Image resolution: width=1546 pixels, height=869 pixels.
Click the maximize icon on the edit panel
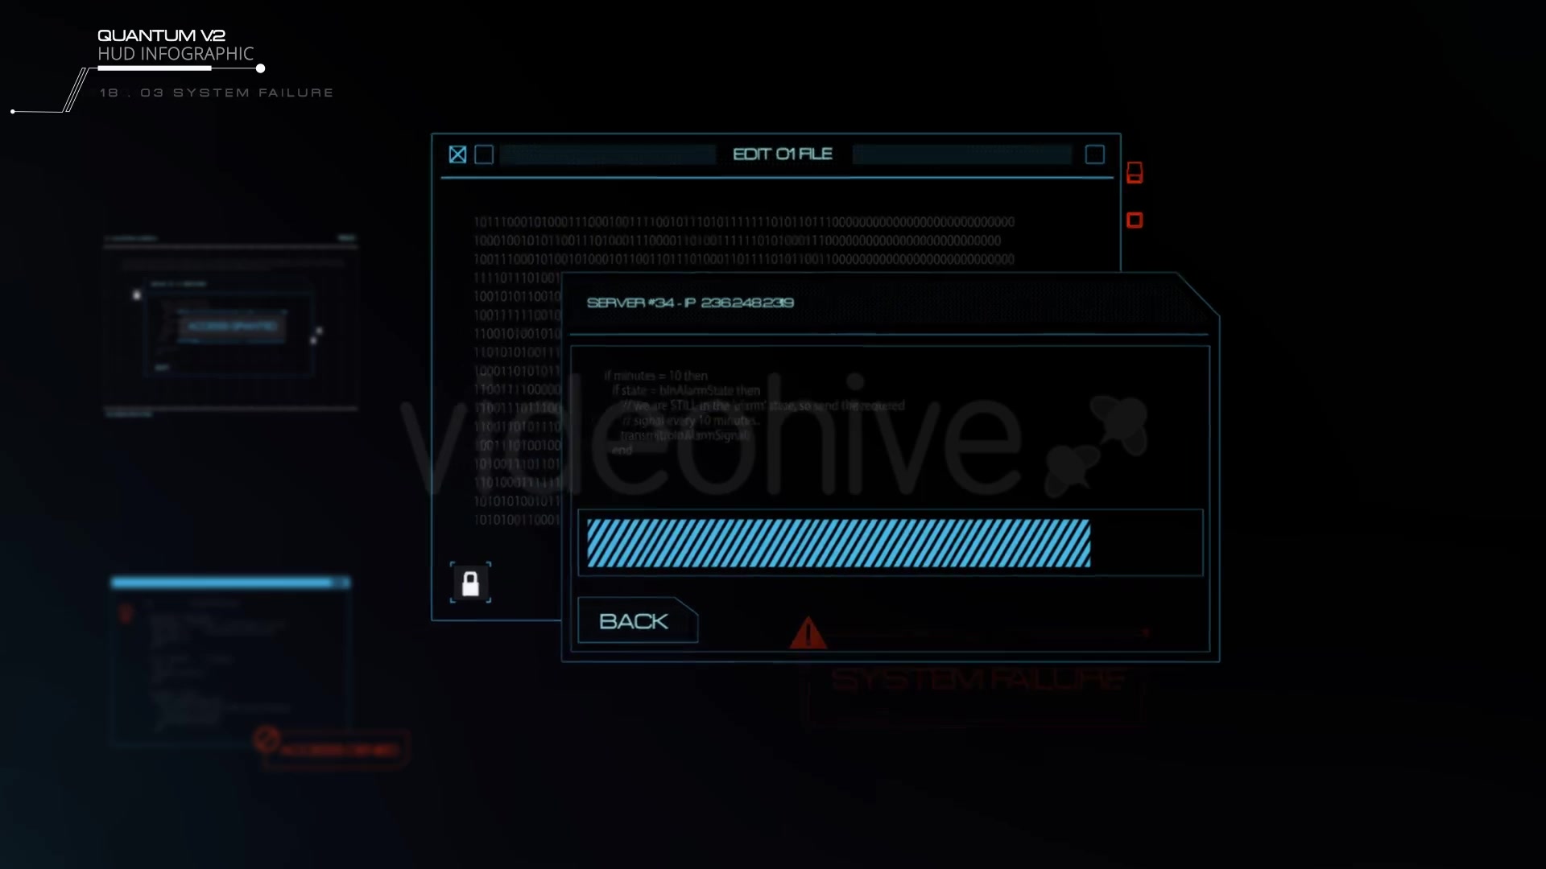pos(1096,154)
